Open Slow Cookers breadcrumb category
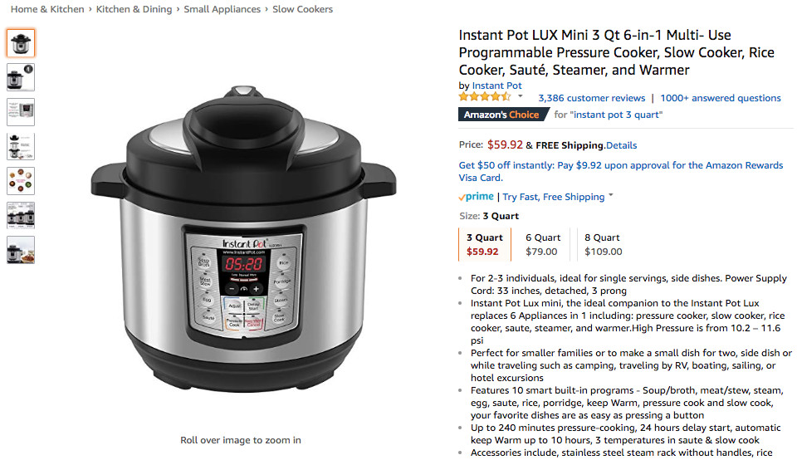This screenshot has height=460, width=797. tap(302, 9)
